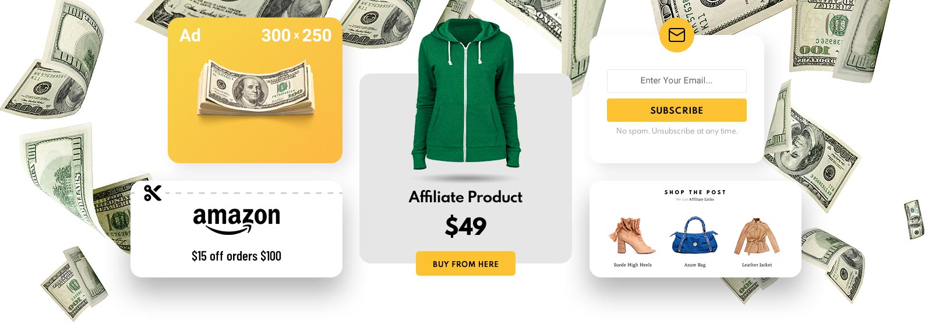Click the SHOP THE POST heading
The height and width of the screenshot is (327, 932).
(695, 192)
